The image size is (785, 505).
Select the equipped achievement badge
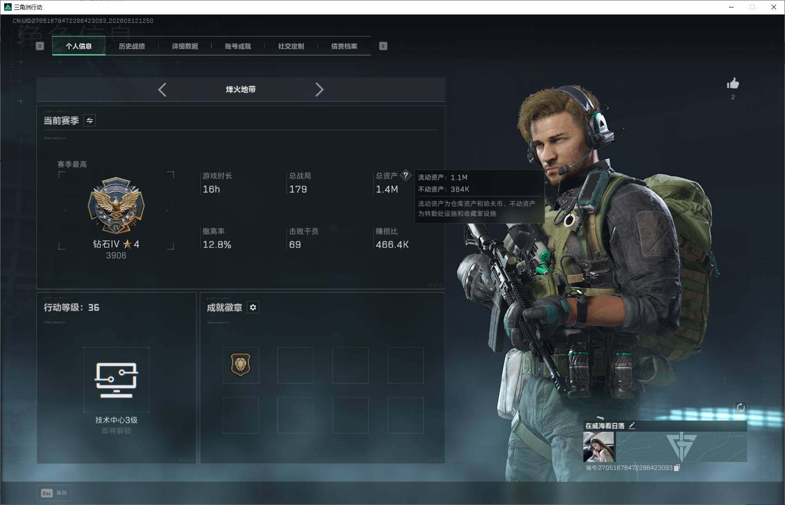point(241,365)
